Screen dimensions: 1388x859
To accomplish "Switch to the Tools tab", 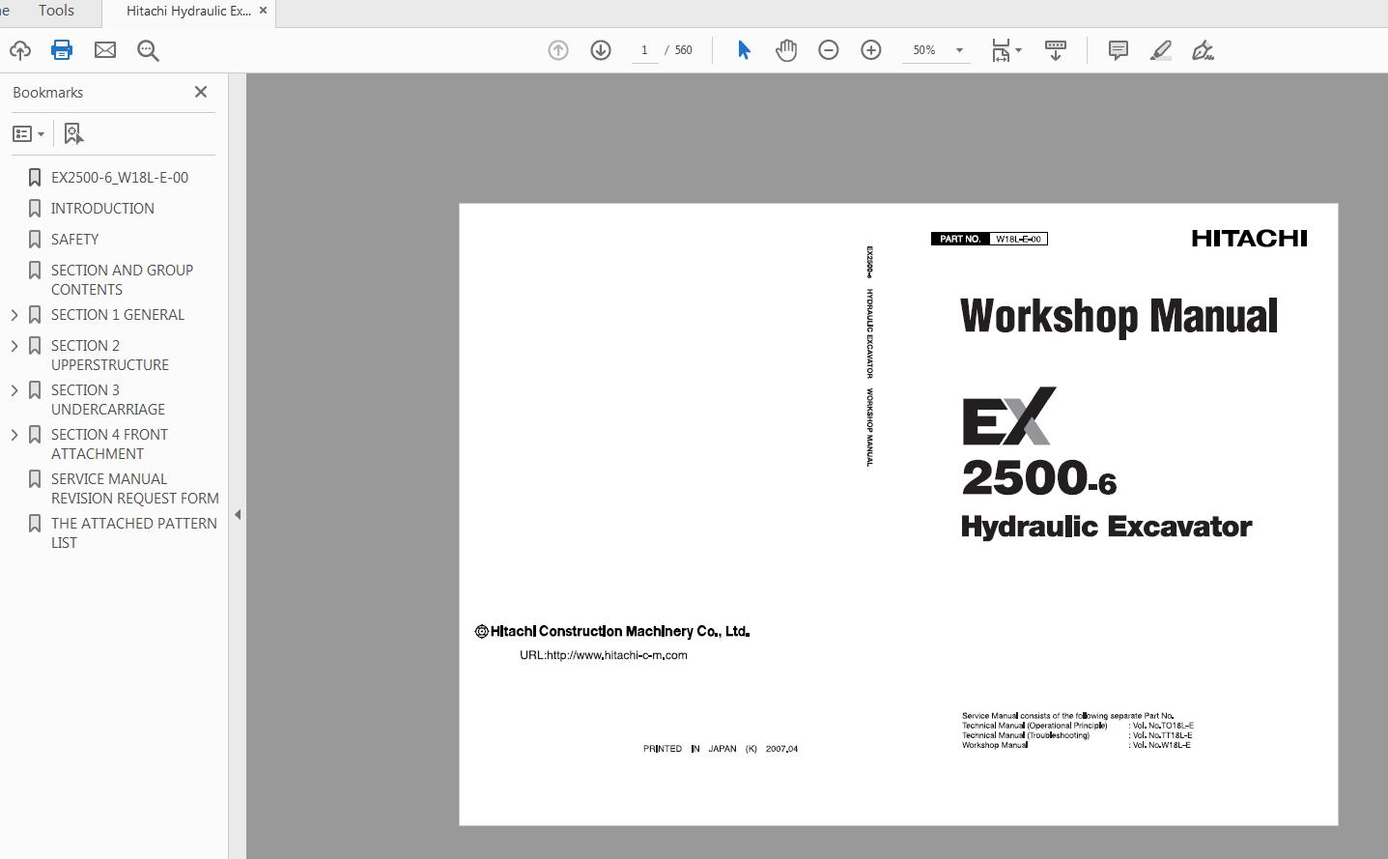I will [56, 11].
